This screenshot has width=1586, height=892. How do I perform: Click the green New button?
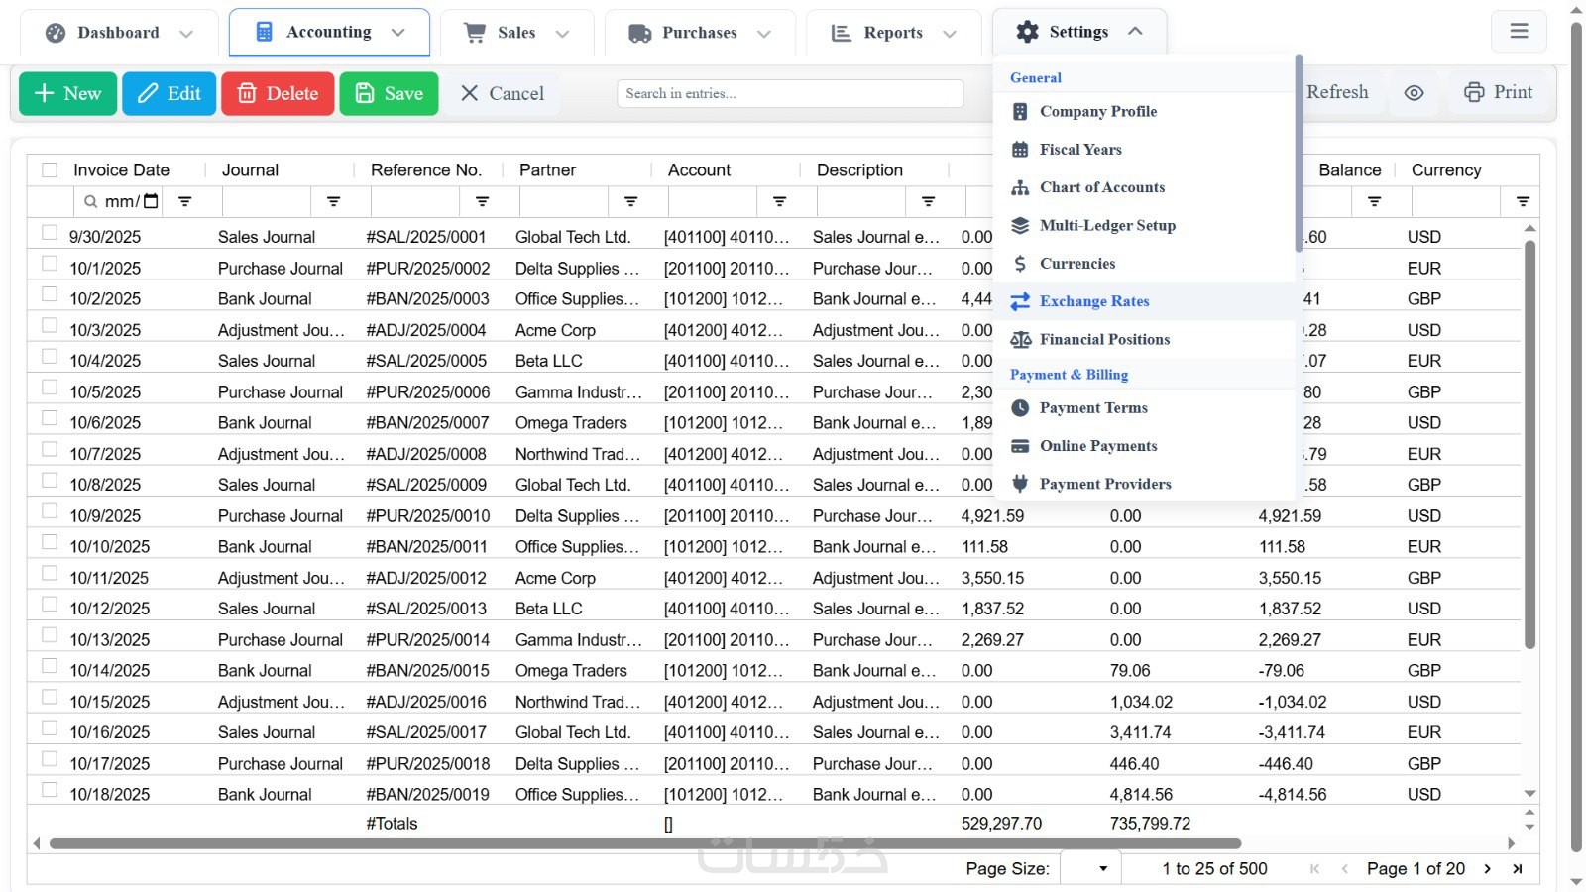coord(68,94)
